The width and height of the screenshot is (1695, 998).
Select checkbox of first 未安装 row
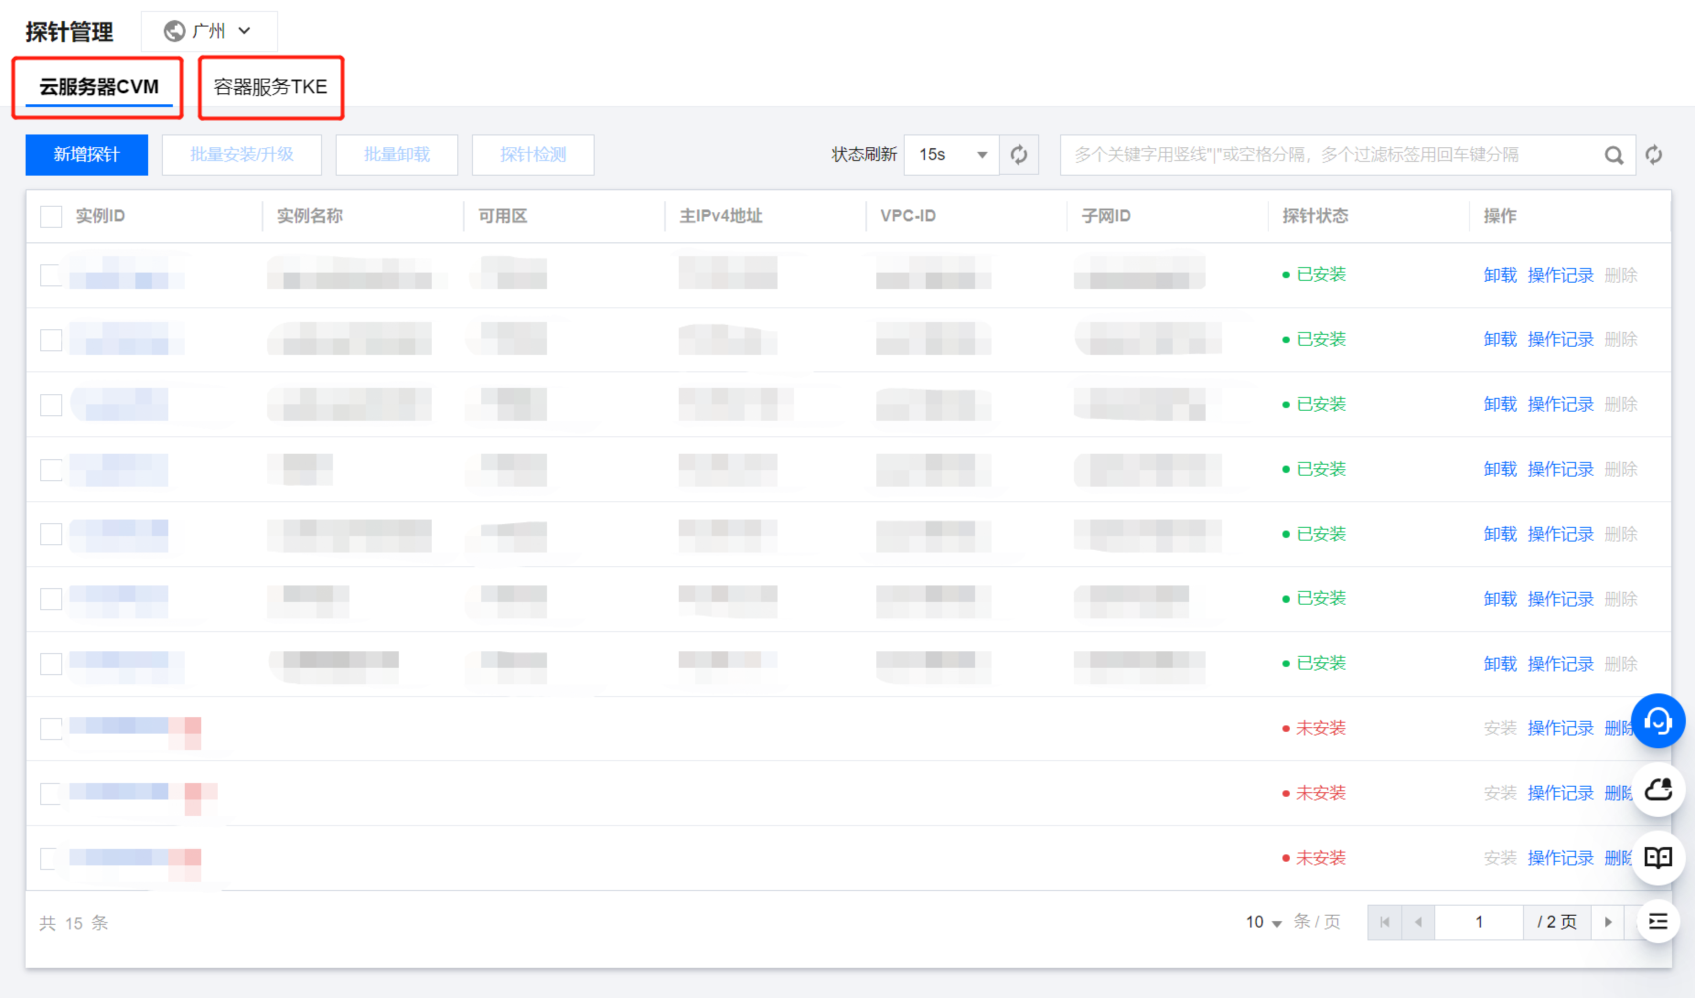click(x=51, y=728)
